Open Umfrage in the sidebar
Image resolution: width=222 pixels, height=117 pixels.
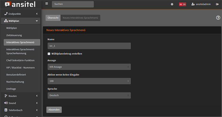(11, 89)
